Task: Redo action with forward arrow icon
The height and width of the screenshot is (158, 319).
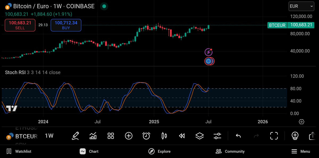Action: coord(256,136)
